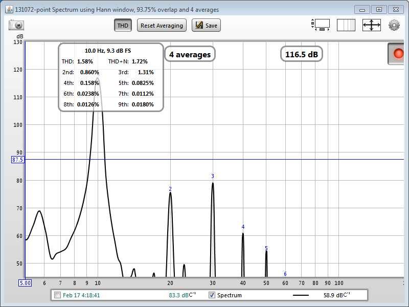Click the harmonic marker labeled 5
This screenshot has height=307, width=409.
[x=266, y=248]
